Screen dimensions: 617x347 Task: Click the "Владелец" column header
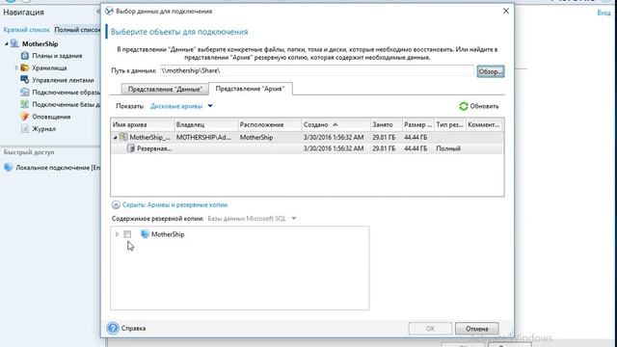click(206, 124)
